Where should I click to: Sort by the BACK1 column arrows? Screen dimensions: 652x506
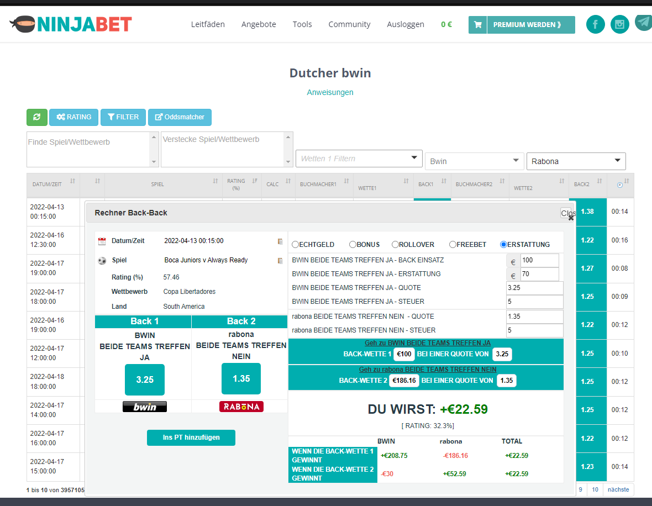tap(444, 181)
